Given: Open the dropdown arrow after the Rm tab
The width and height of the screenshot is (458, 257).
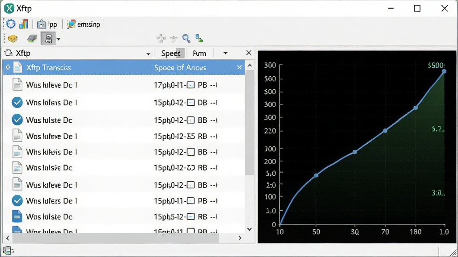Looking at the screenshot, I should (225, 54).
